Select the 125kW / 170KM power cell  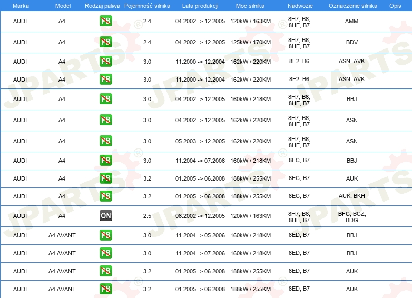tap(250, 42)
